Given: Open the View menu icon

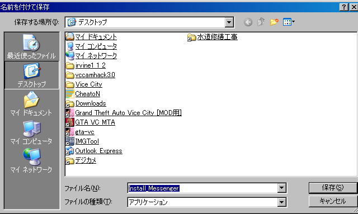Looking at the screenshot, I should [x=289, y=22].
